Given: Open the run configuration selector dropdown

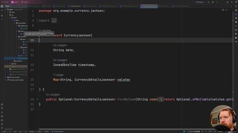Looking at the screenshot, I should click(199, 2).
